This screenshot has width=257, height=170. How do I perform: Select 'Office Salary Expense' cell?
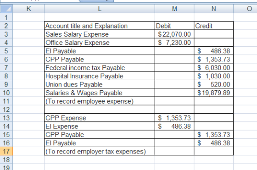(x=100, y=42)
